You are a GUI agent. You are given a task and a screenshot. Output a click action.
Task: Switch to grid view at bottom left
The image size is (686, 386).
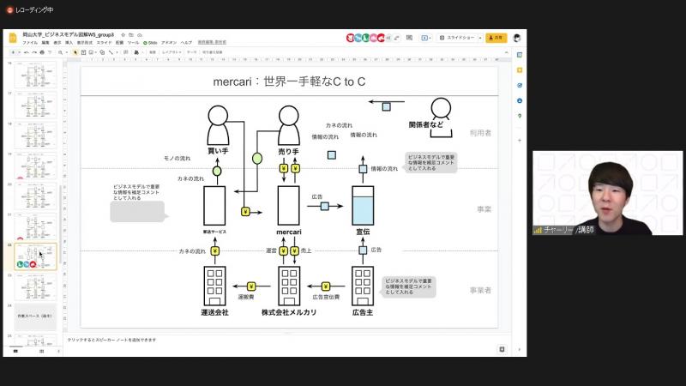tap(41, 351)
